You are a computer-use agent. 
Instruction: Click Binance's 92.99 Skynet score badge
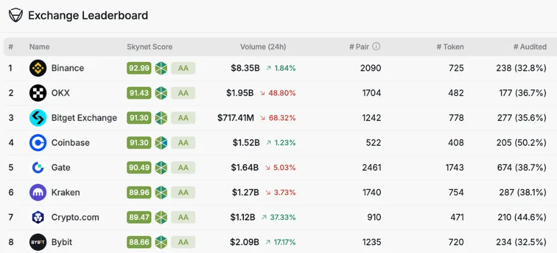click(x=139, y=68)
